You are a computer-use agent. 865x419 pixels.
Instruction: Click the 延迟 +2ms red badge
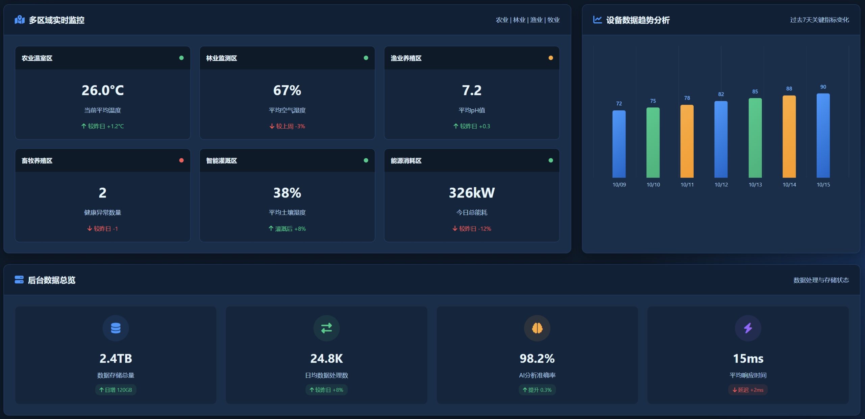pyautogui.click(x=748, y=390)
